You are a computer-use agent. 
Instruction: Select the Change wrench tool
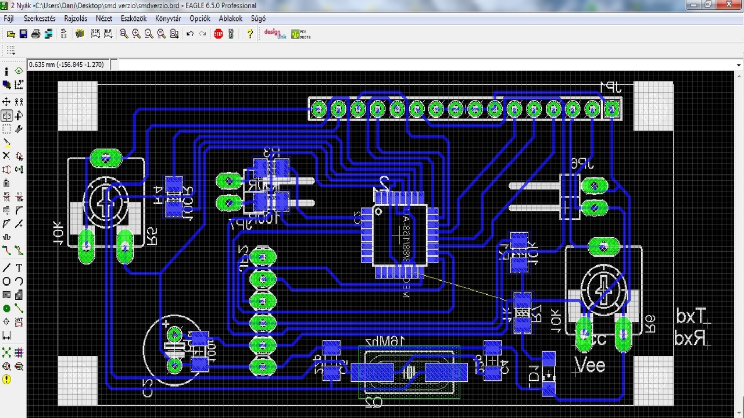pyautogui.click(x=19, y=129)
